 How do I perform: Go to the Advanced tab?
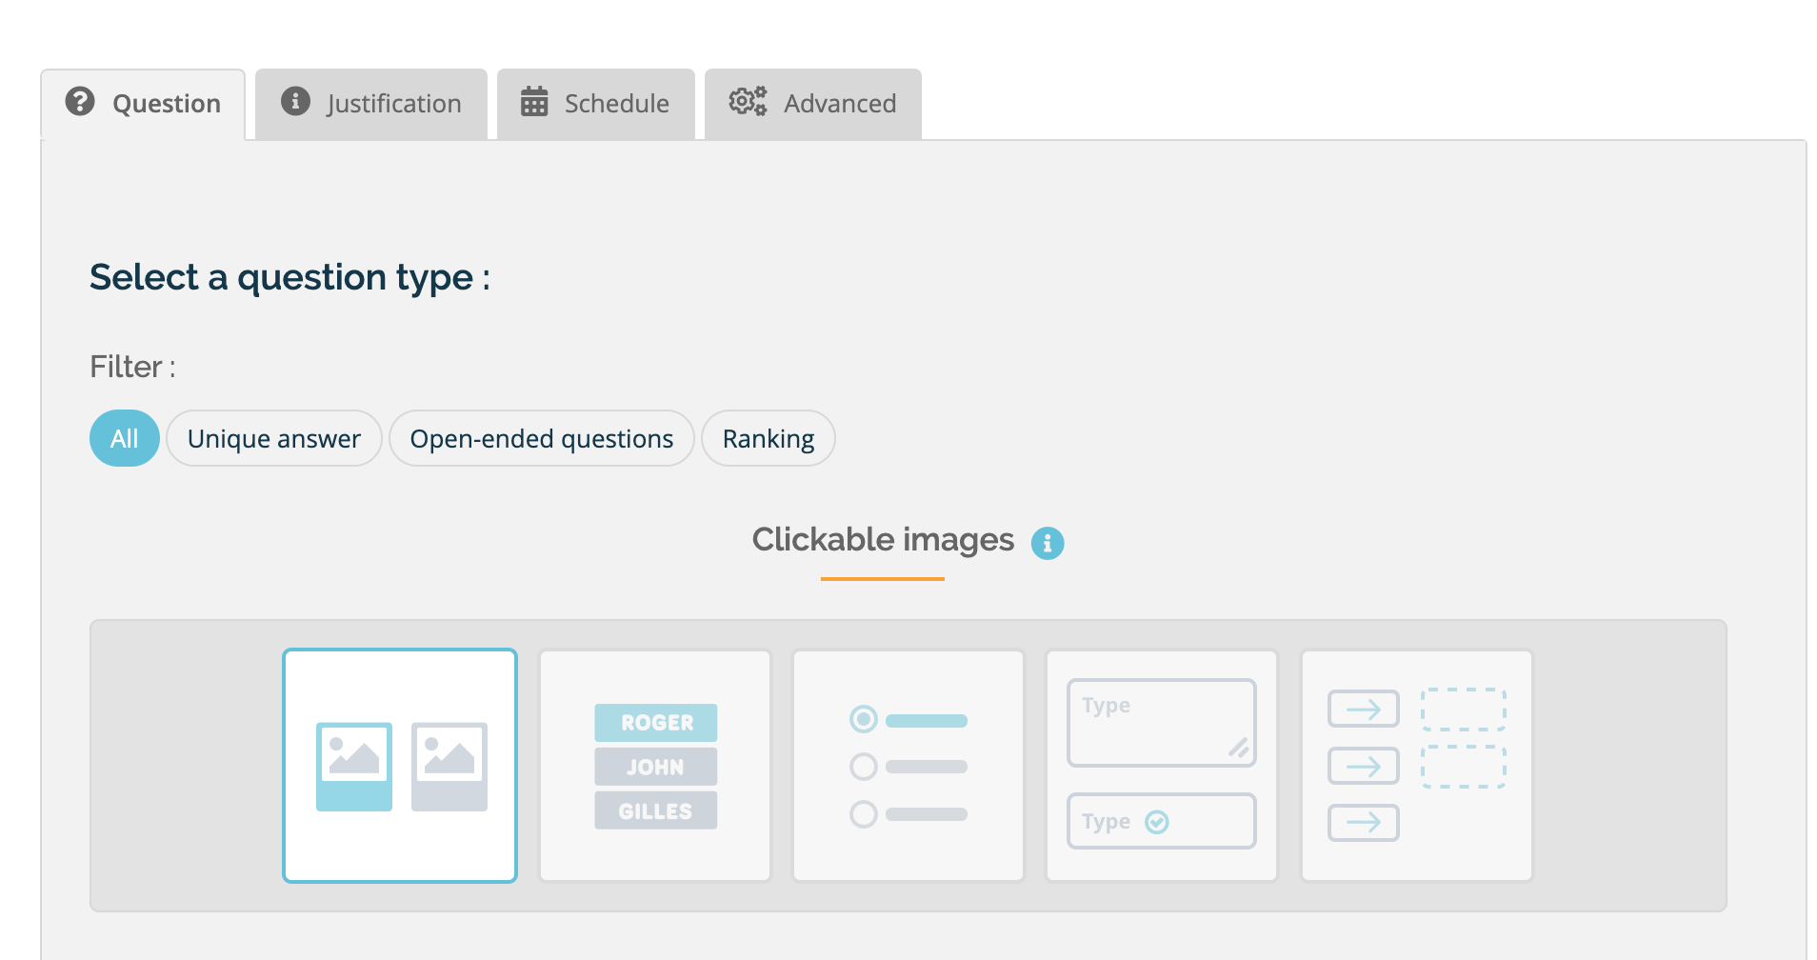click(x=813, y=104)
